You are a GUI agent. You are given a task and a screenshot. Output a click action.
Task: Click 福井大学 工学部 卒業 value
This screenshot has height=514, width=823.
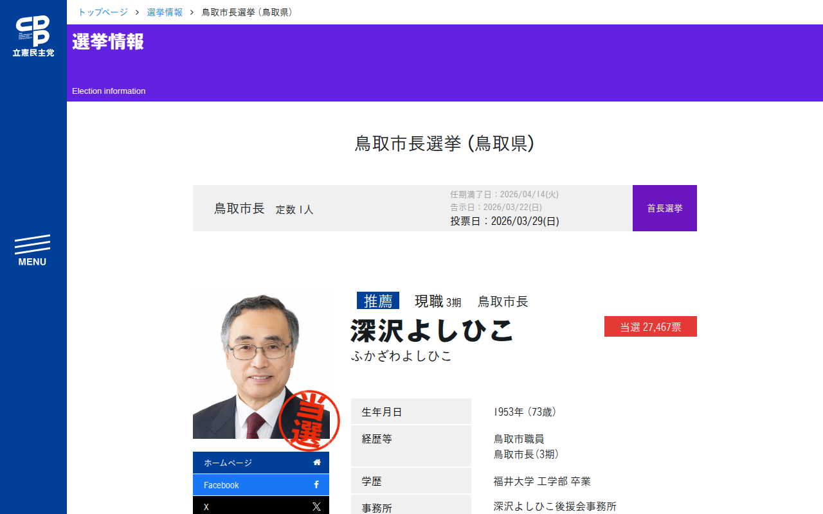click(542, 481)
